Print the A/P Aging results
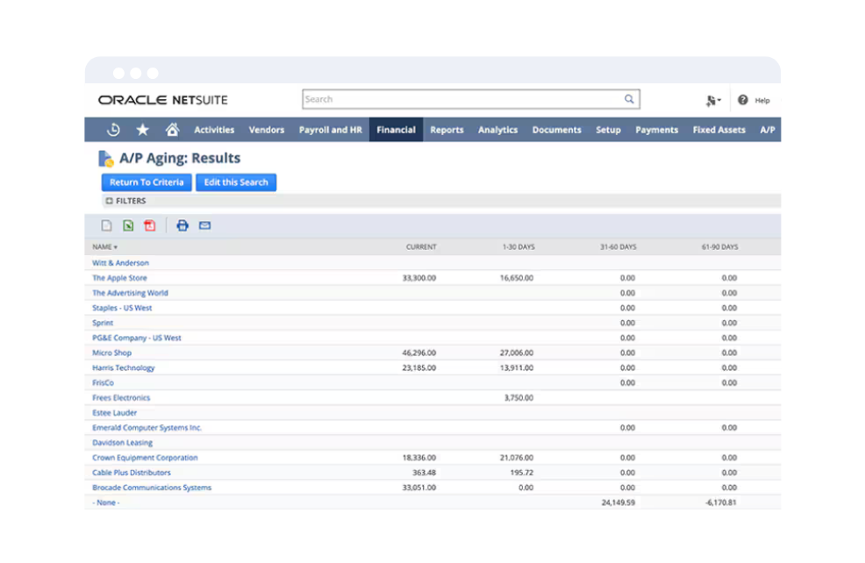This screenshot has width=865, height=563. pos(182,225)
